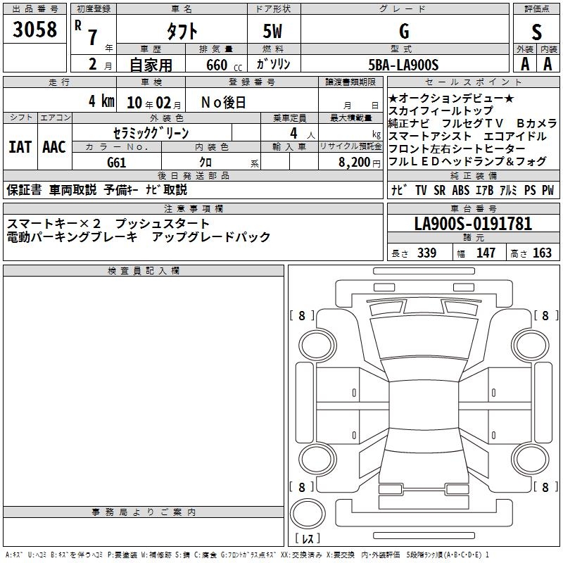
Task: Click the SR equipment code
Action: click(439, 190)
